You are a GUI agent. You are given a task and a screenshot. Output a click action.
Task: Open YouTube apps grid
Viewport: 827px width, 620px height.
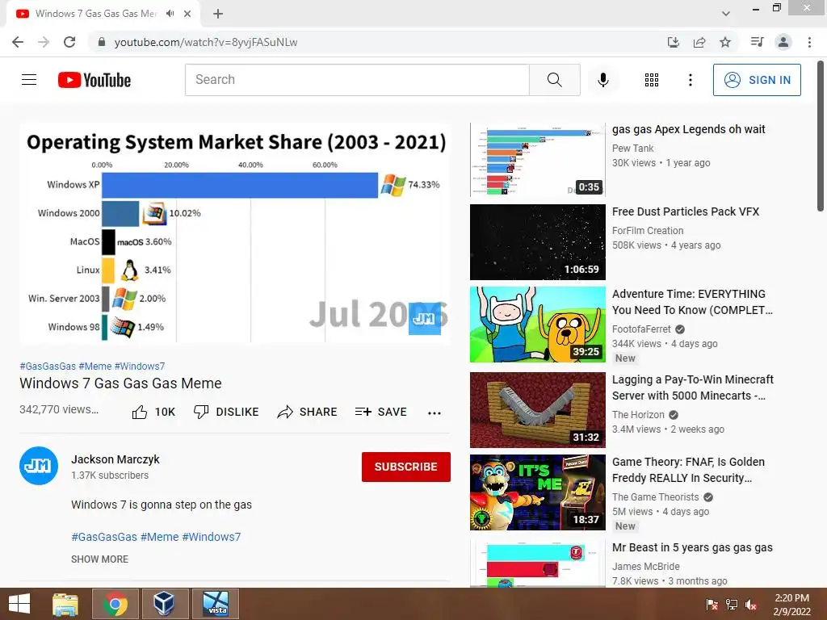tap(652, 80)
